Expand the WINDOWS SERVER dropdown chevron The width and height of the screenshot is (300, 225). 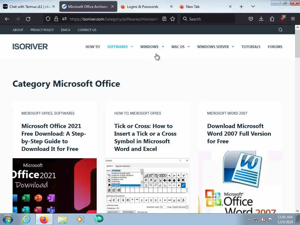click(233, 47)
